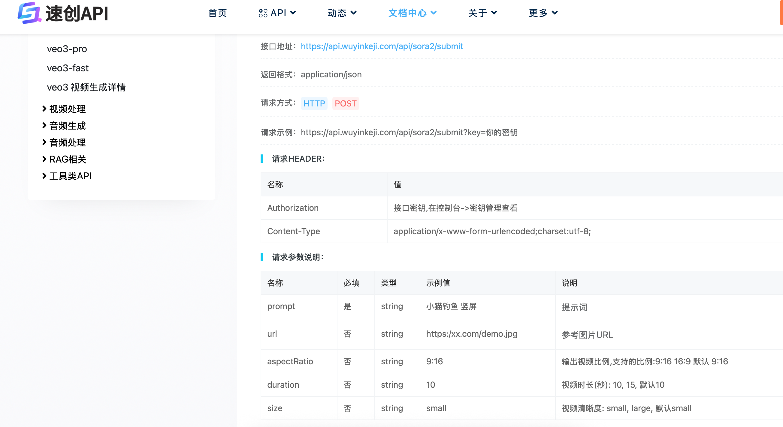
Task: Expand the 工具类API sidebar section
Action: pos(70,176)
